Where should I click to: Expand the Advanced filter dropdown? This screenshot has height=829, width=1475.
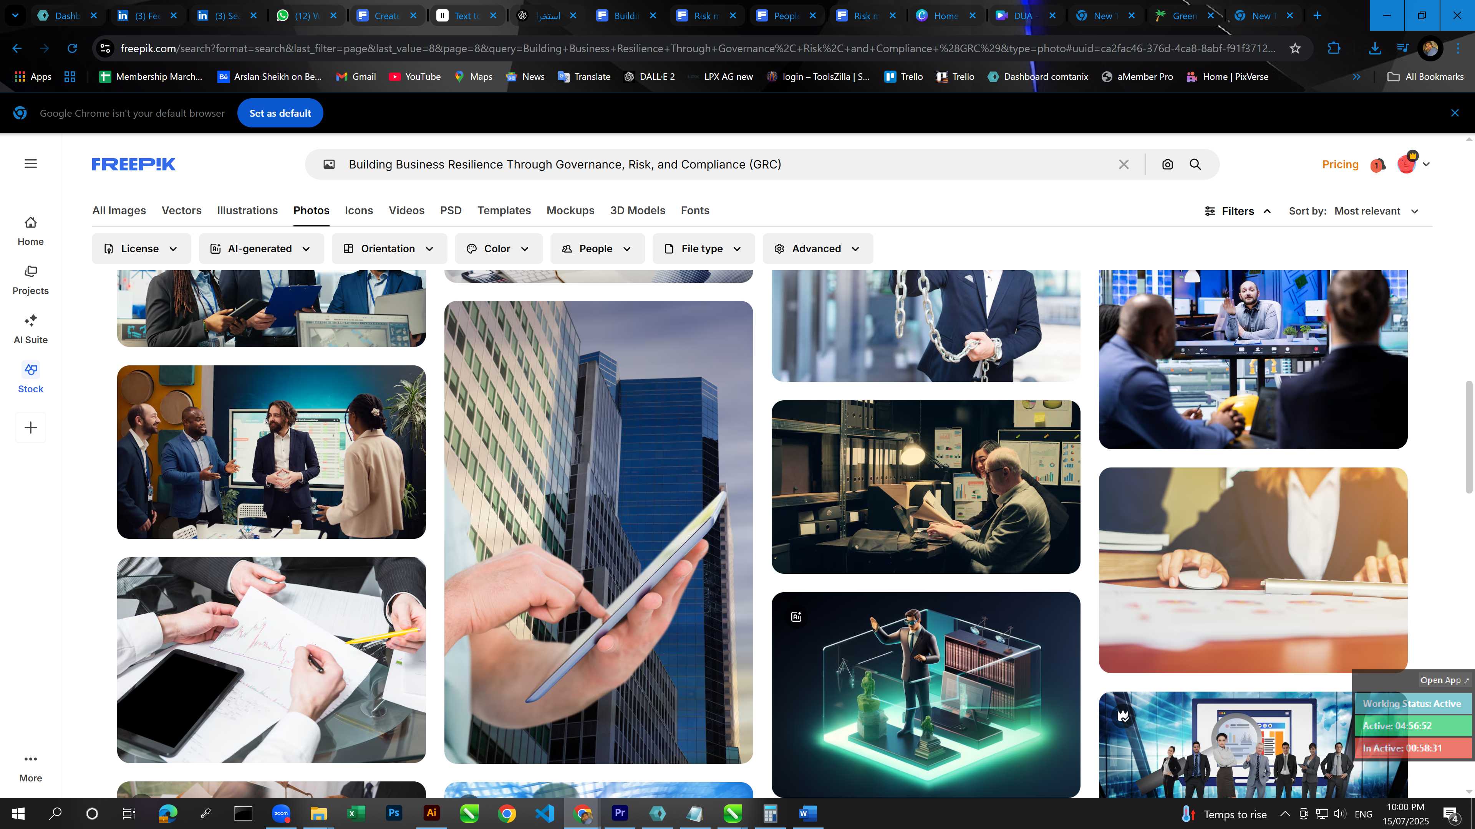coord(818,249)
